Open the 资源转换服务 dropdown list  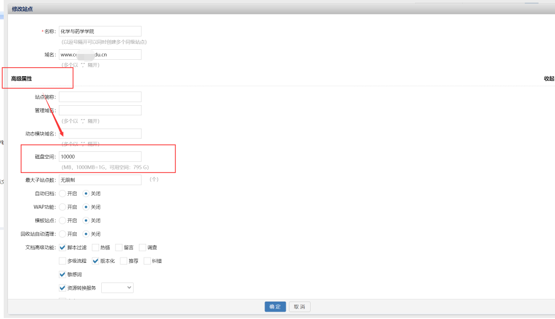(117, 288)
